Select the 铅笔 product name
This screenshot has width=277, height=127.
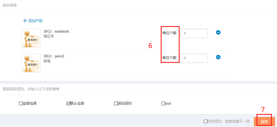point(47,61)
